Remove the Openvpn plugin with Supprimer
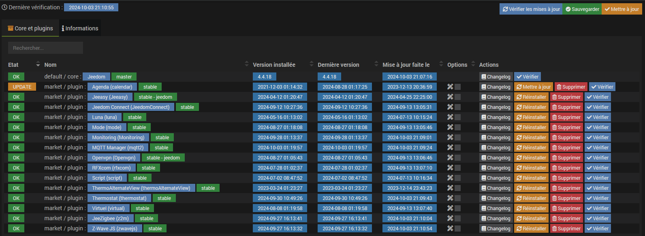Viewport: 645px width, 236px height. (566, 157)
